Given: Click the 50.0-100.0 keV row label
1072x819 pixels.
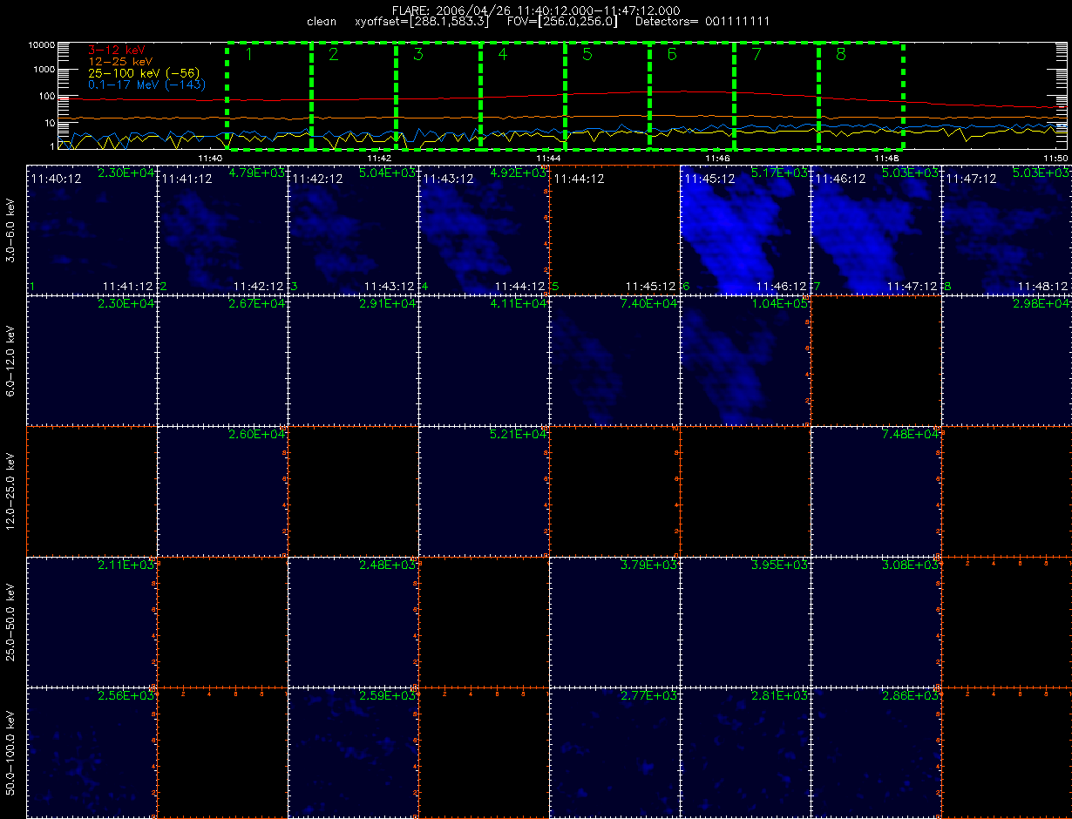Looking at the screenshot, I should [11, 752].
